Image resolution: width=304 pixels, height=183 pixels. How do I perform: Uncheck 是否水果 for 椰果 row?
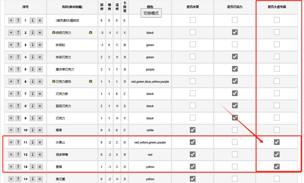click(x=193, y=130)
